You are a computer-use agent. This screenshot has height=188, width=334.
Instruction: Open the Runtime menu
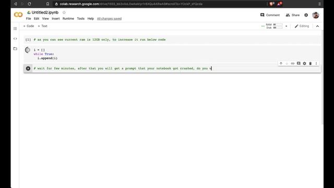point(68,19)
